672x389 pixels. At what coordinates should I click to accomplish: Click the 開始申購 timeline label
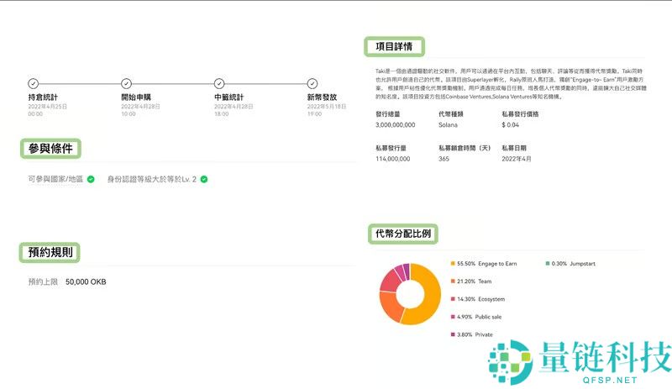pos(136,97)
